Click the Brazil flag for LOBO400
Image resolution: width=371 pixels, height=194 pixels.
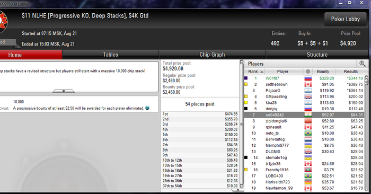[x=308, y=176]
